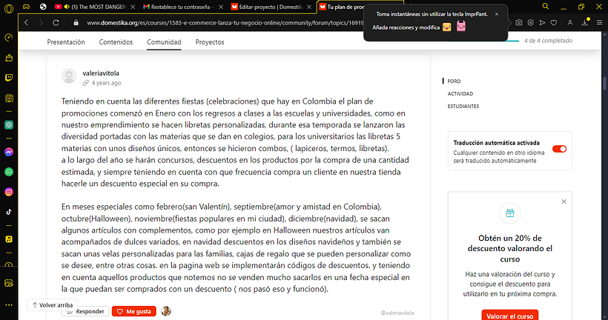Screen dimensions: 608x320
Task: Open the image gallery sidebar icon
Action: pyautogui.click(x=9, y=283)
